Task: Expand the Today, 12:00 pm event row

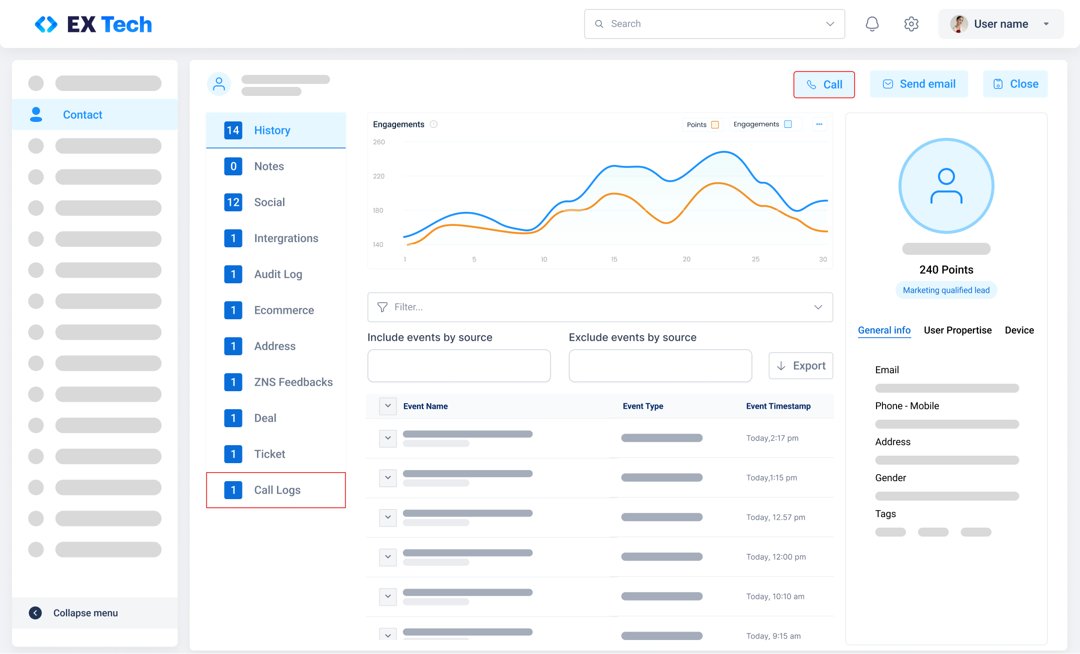Action: coord(388,557)
